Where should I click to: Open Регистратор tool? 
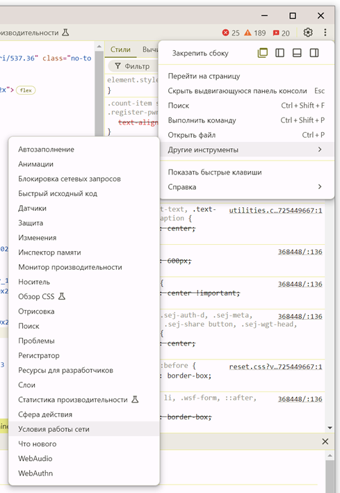[84, 355]
